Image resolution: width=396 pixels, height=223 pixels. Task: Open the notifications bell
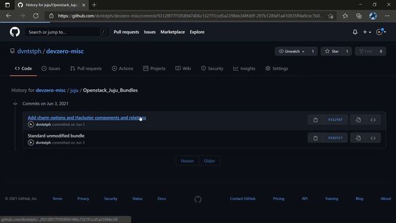355,32
